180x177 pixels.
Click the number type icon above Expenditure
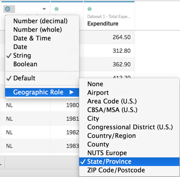coord(90,9)
